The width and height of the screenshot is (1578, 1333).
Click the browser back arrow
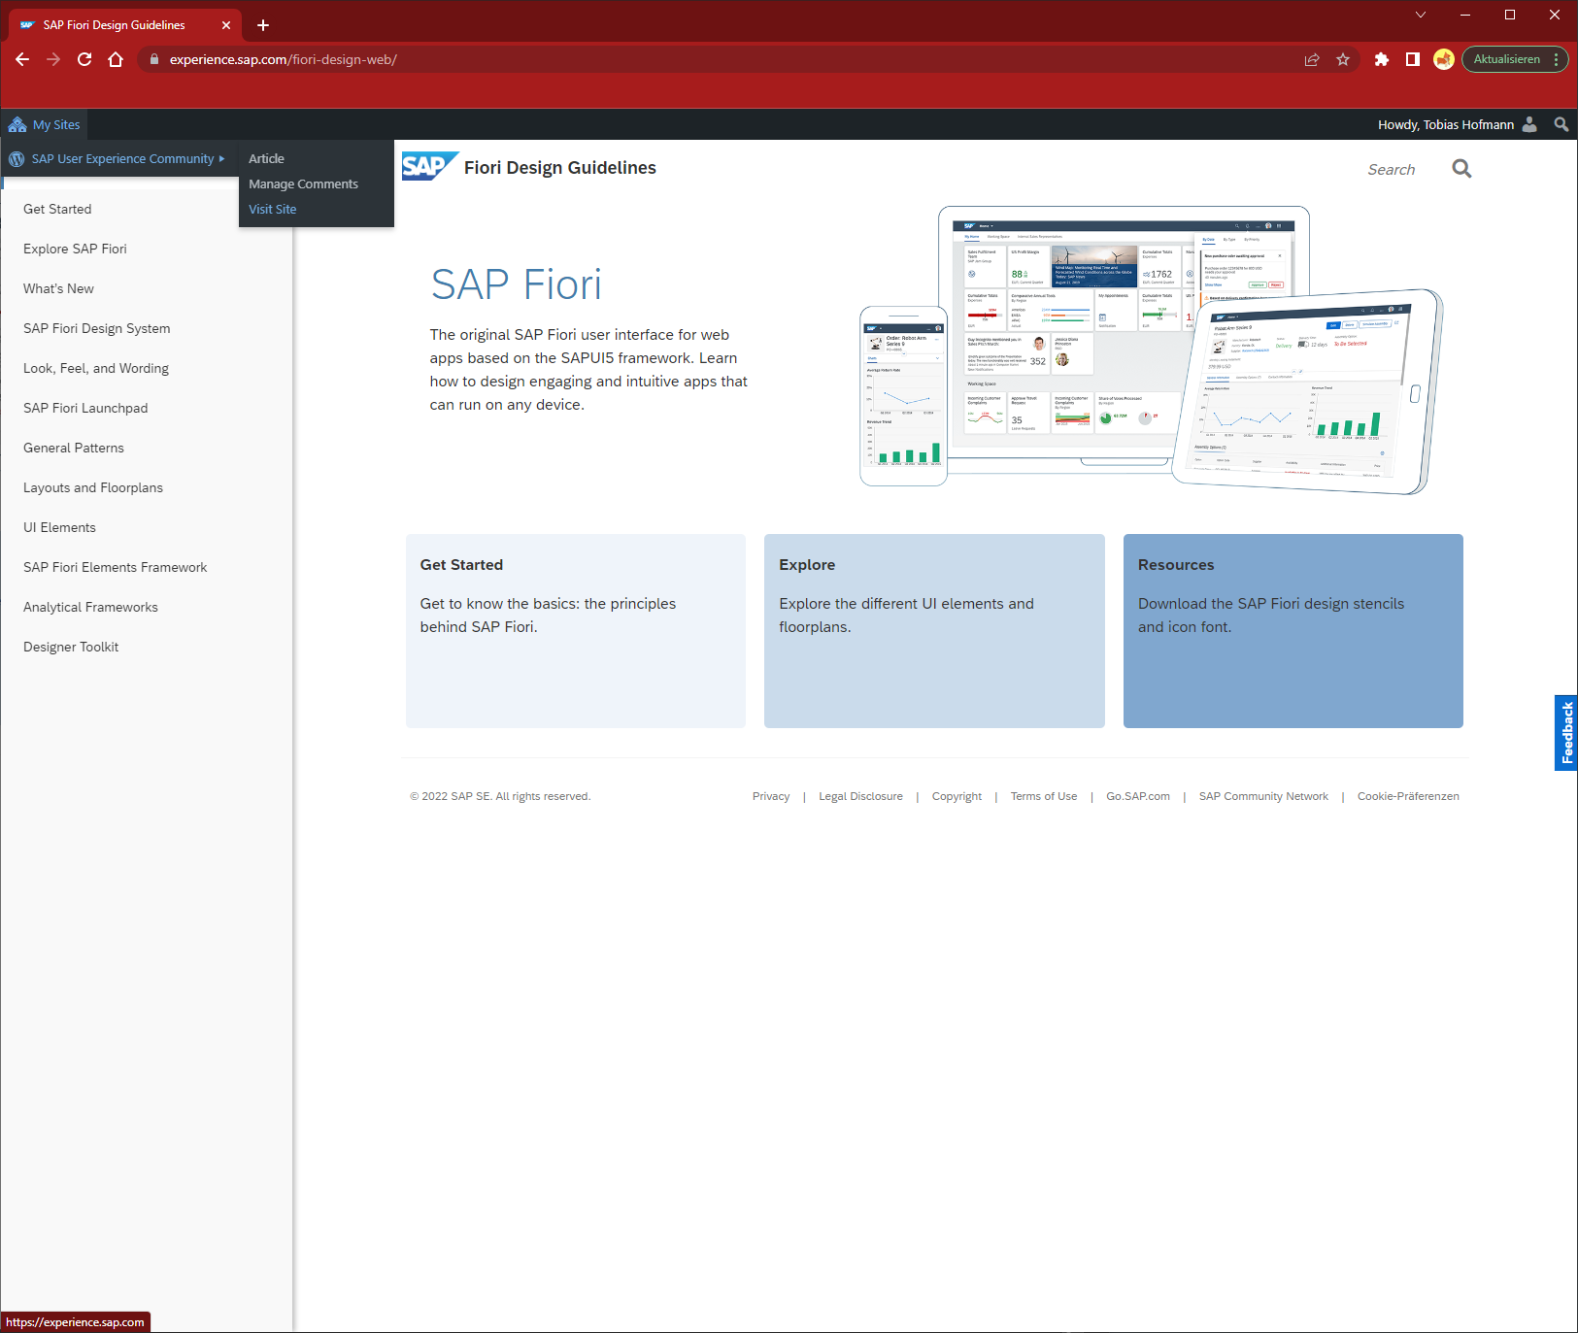(x=22, y=59)
